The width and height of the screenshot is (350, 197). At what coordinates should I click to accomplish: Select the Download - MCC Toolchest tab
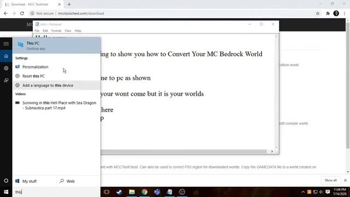point(33,4)
